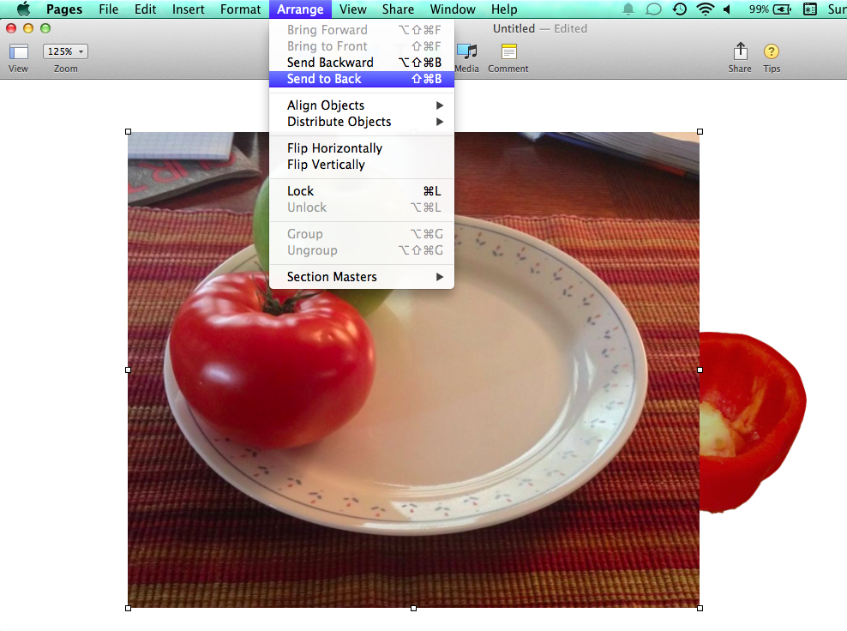
Task: Click the volume icon in the menu bar
Action: pos(727,9)
